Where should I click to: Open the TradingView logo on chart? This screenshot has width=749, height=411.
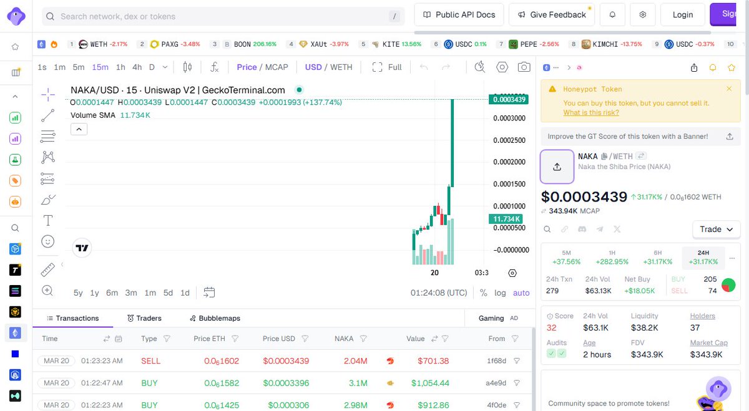tap(82, 248)
